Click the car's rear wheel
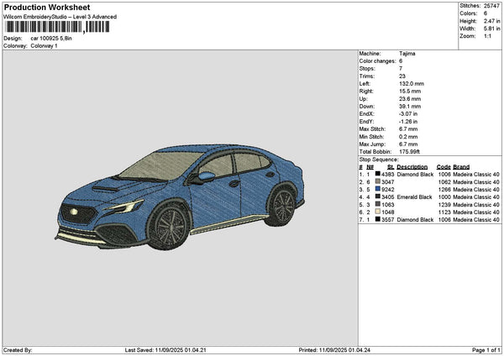This screenshot has height=356, width=504. 282,205
